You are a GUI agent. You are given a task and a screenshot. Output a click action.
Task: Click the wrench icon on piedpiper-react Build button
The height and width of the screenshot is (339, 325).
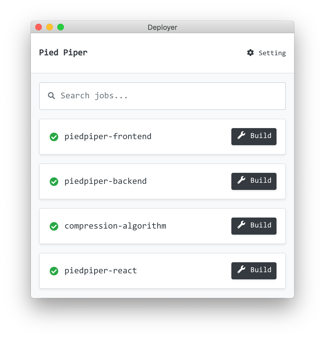(x=241, y=270)
